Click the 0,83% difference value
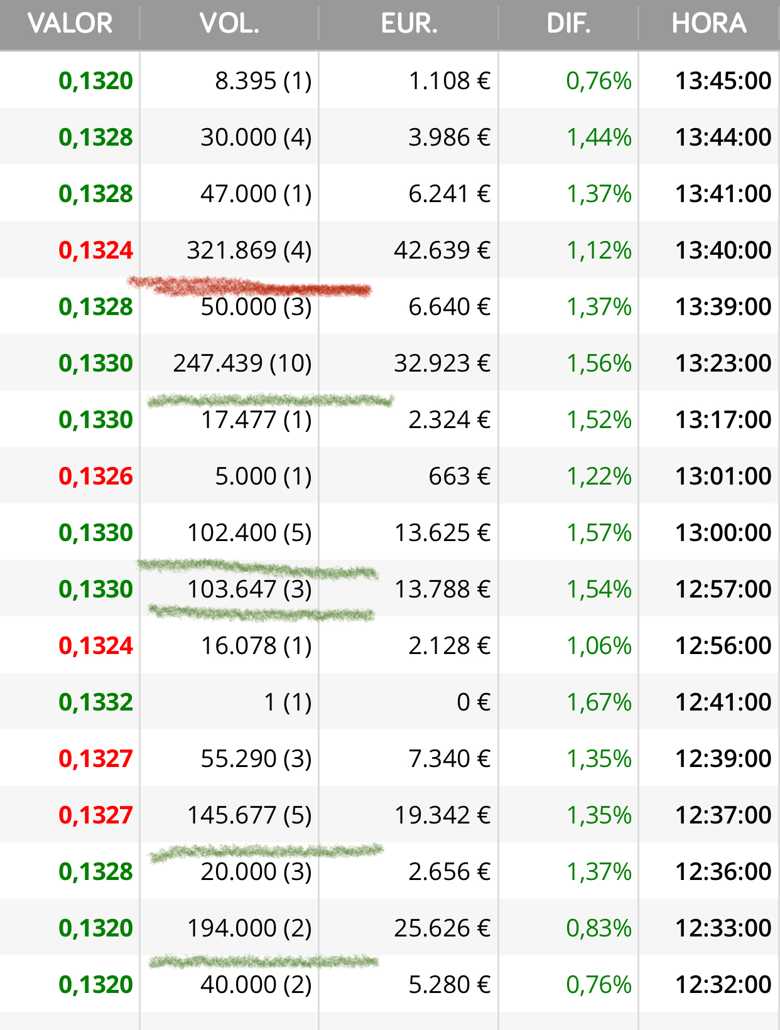The image size is (780, 1030). [x=599, y=928]
